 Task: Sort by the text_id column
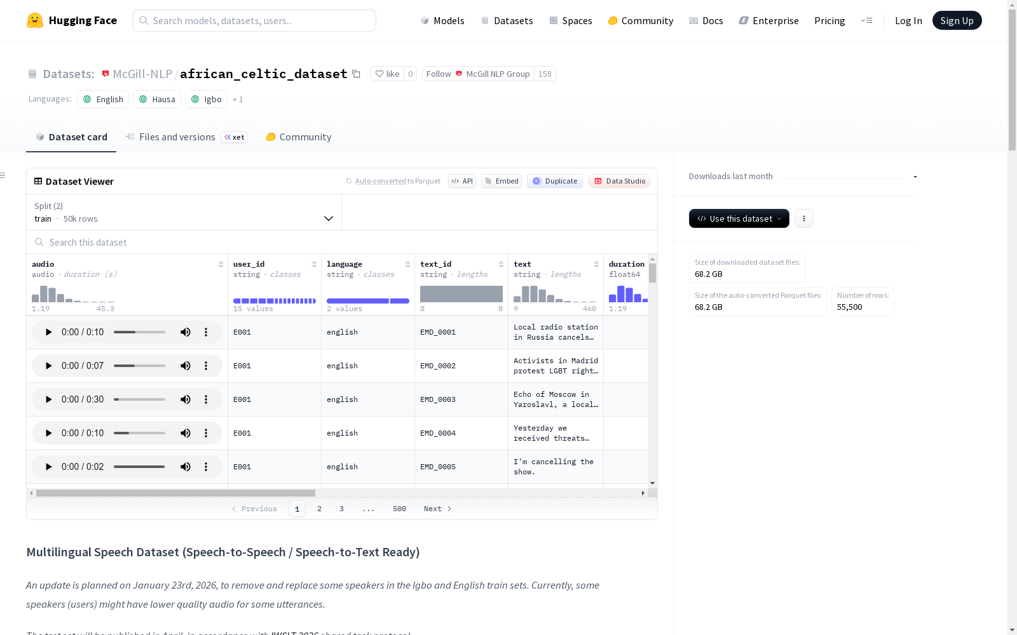tap(501, 264)
